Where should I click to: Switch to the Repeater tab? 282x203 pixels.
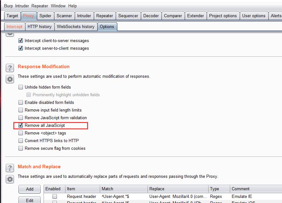(x=105, y=16)
